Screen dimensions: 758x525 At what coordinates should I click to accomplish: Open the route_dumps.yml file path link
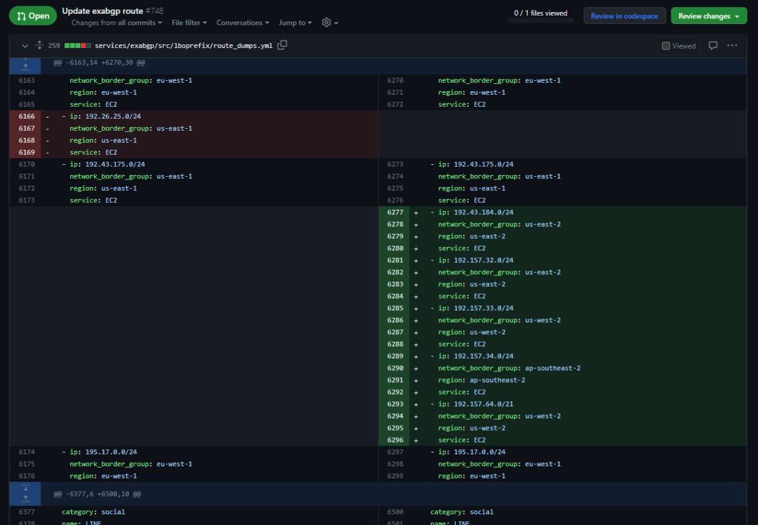click(x=184, y=45)
